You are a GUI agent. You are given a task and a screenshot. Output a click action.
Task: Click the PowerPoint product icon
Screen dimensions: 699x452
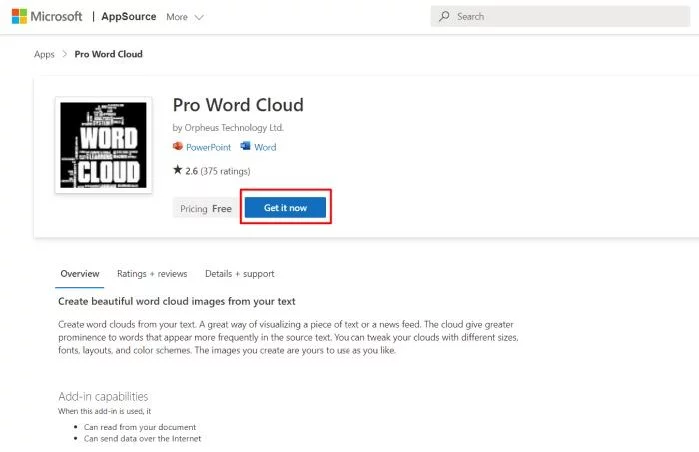pyautogui.click(x=178, y=146)
